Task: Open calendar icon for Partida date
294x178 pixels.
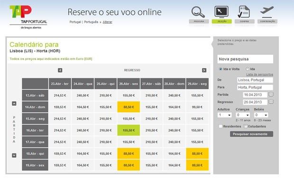Action: [271, 94]
